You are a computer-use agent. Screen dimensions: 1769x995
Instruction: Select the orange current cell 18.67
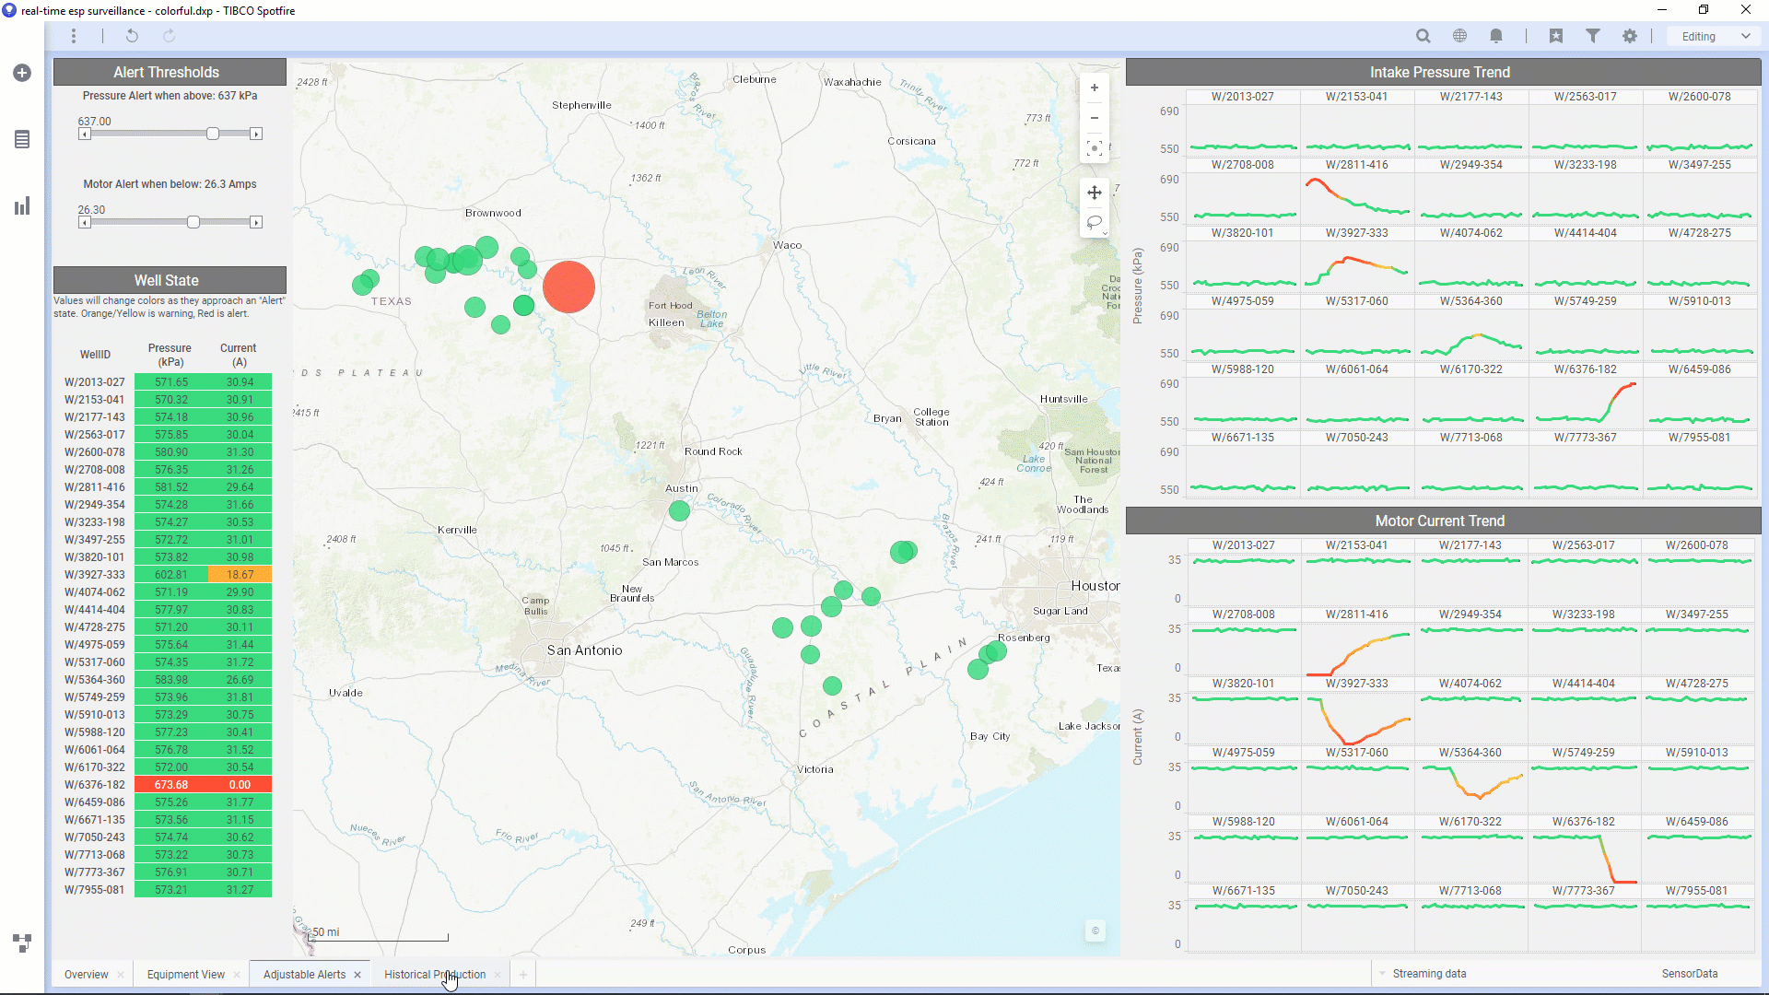pyautogui.click(x=240, y=575)
